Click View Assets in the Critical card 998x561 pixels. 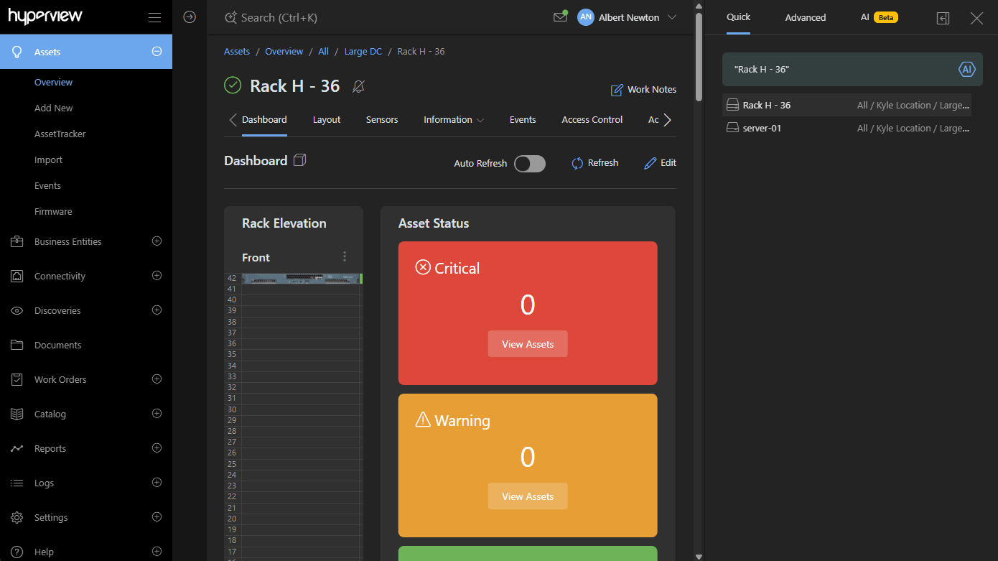point(528,344)
